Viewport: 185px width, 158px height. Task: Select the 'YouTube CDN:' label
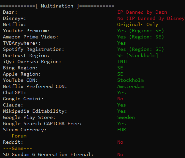[20, 80]
